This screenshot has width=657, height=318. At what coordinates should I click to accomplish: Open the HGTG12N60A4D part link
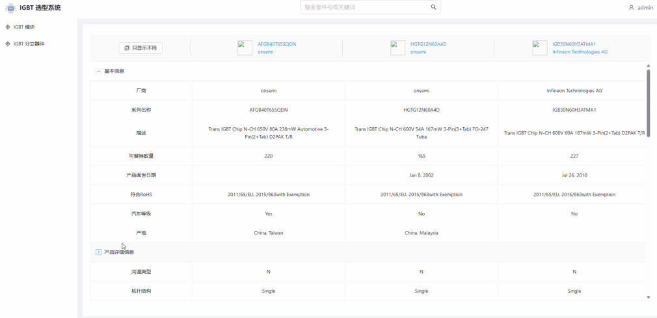428,44
